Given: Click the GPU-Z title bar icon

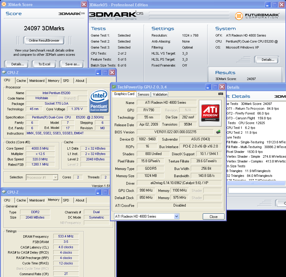Looking at the screenshot, I should (x=114, y=87).
